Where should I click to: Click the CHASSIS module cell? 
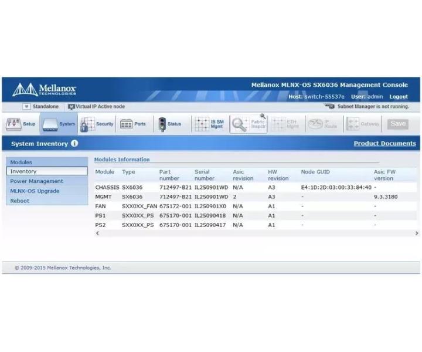point(107,187)
